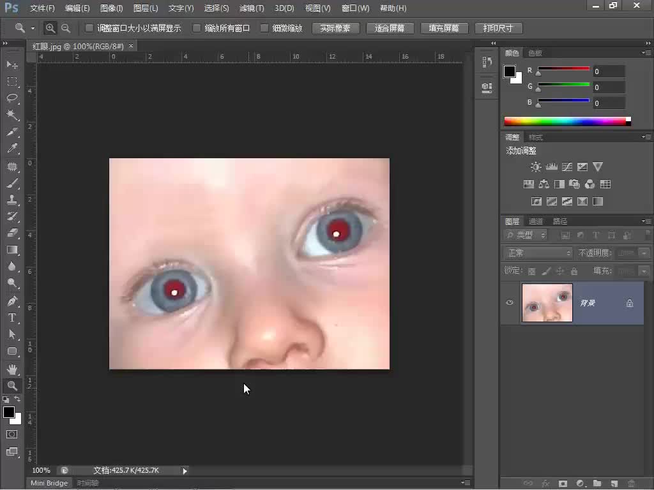Select the Hand tool
The image size is (654, 490).
[x=12, y=369]
